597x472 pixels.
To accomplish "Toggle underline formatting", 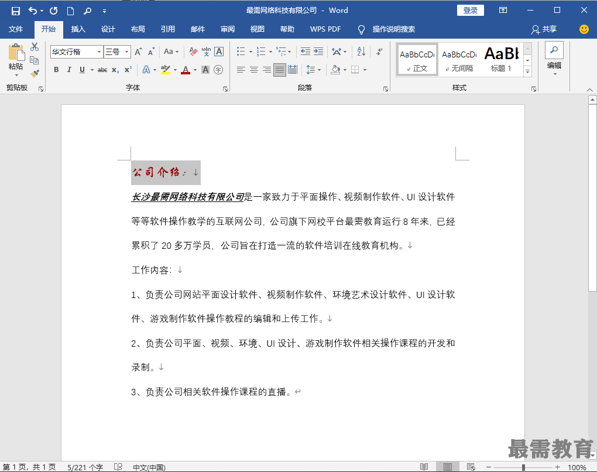I will (82, 70).
